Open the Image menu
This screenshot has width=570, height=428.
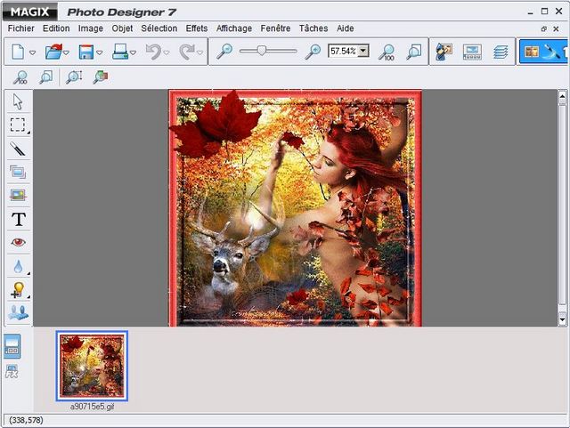pos(91,28)
